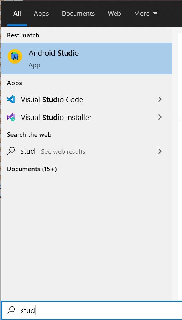Click the Visual Studio Installer icon
Screen dimensions: 182x320
coord(11,117)
